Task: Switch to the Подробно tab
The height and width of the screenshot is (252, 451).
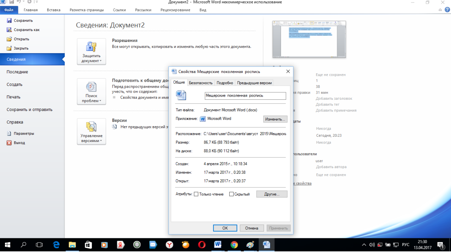Action: (225, 83)
